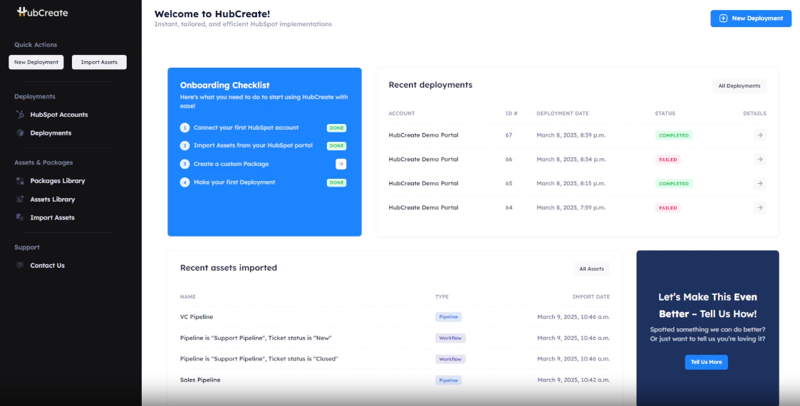
Task: Click COMPLETED status of deployment 65
Action: [x=673, y=184]
